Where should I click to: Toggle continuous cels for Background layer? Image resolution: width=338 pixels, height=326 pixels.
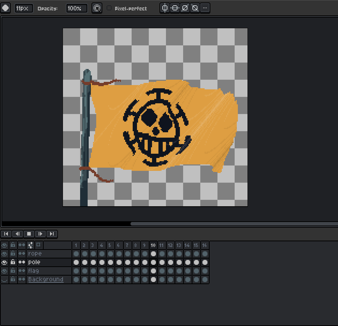click(x=21, y=280)
